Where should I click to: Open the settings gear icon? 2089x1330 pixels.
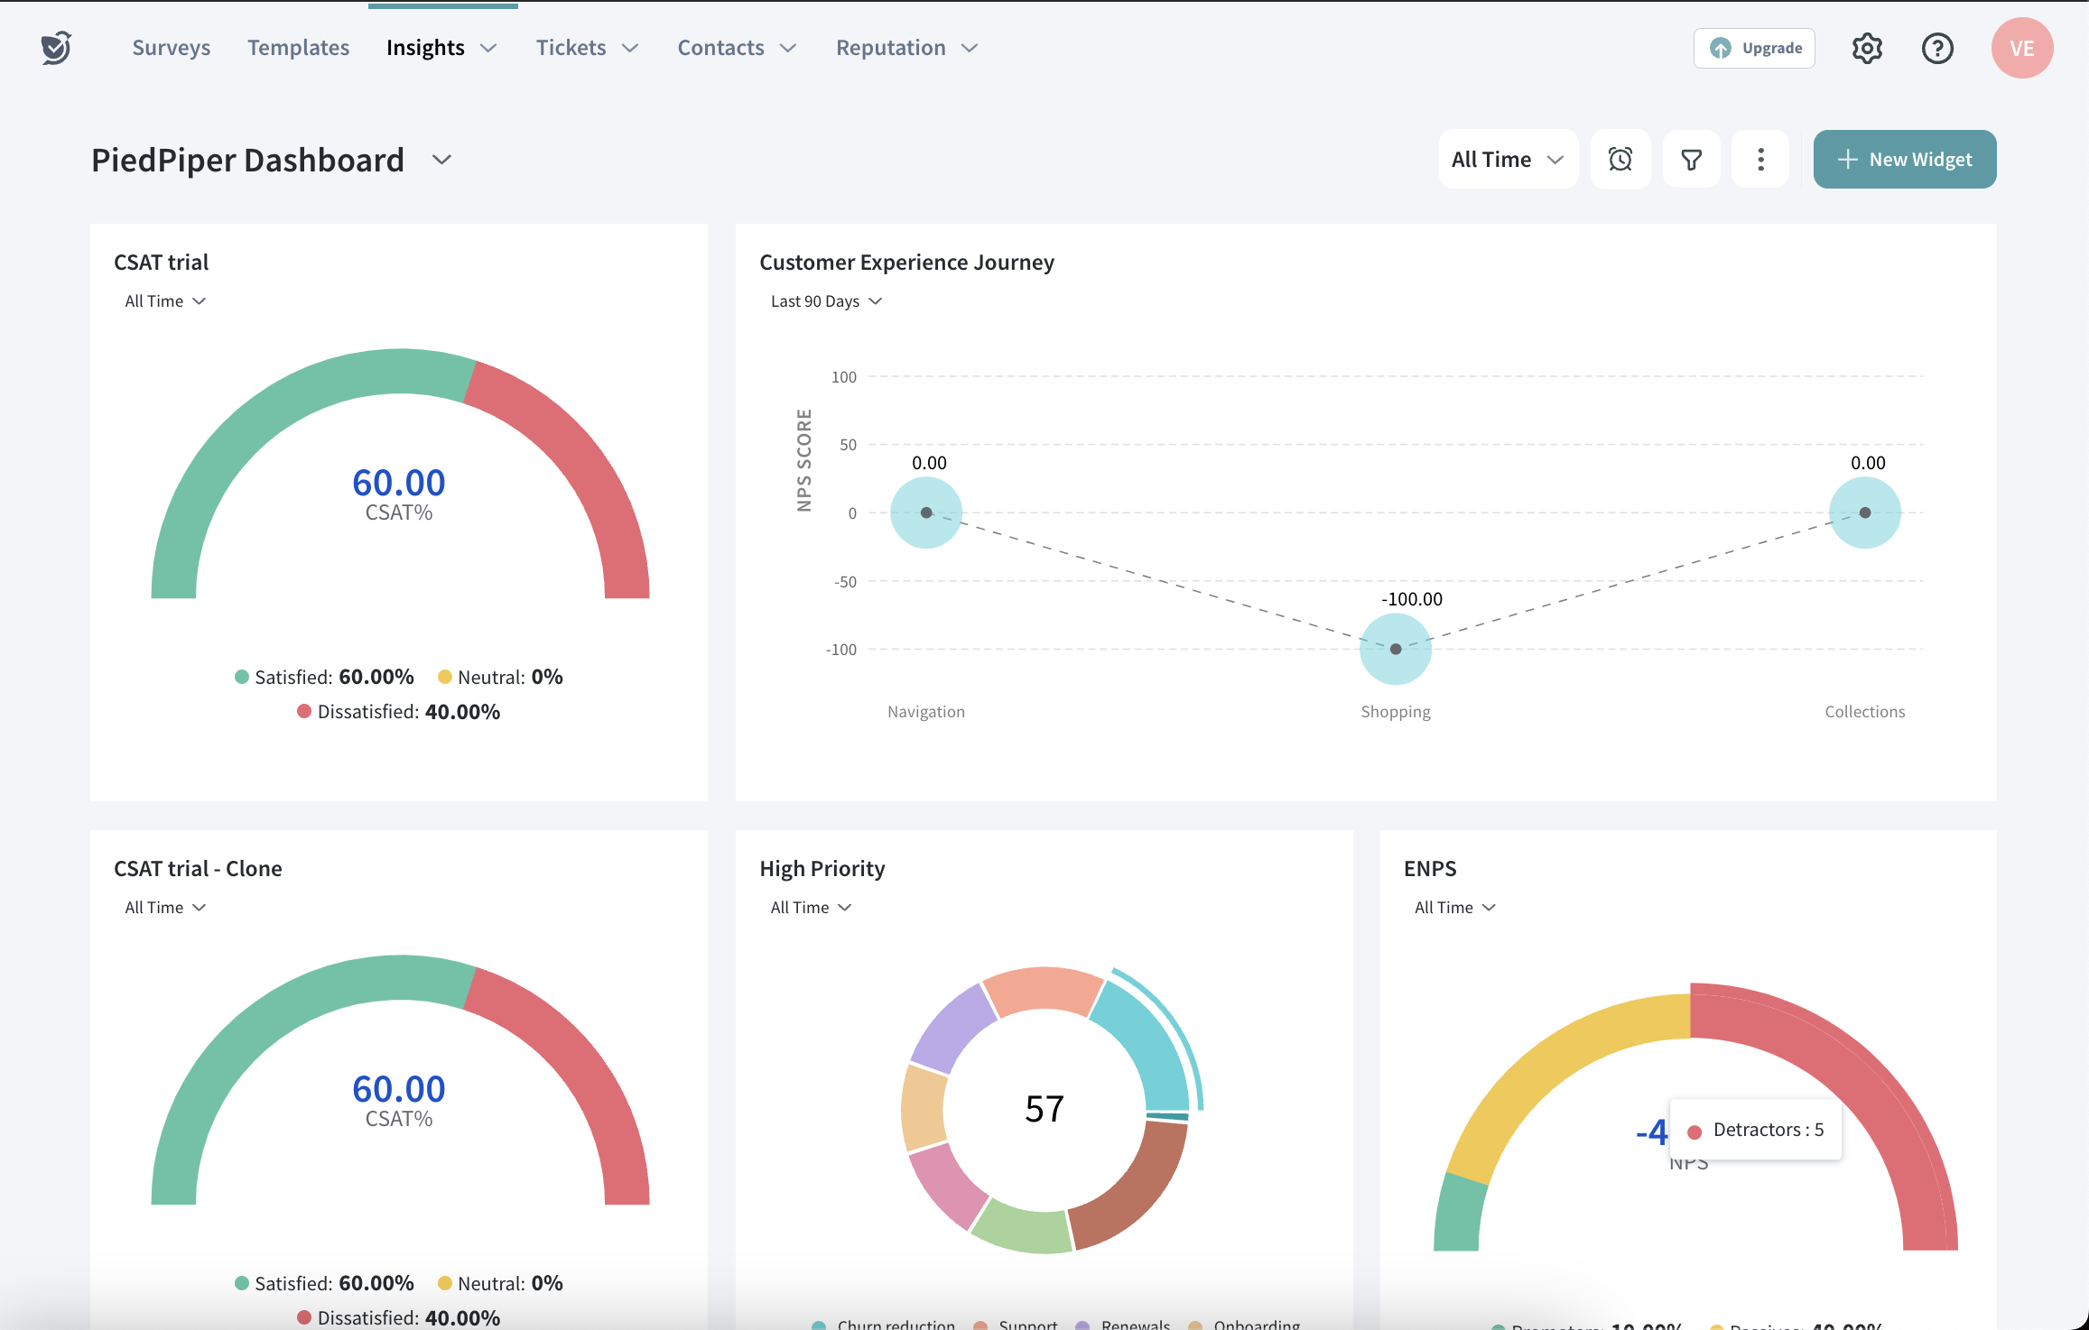[1866, 48]
